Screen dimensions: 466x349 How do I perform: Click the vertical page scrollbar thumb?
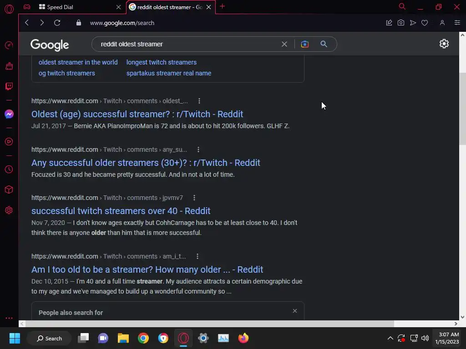pyautogui.click(x=462, y=108)
